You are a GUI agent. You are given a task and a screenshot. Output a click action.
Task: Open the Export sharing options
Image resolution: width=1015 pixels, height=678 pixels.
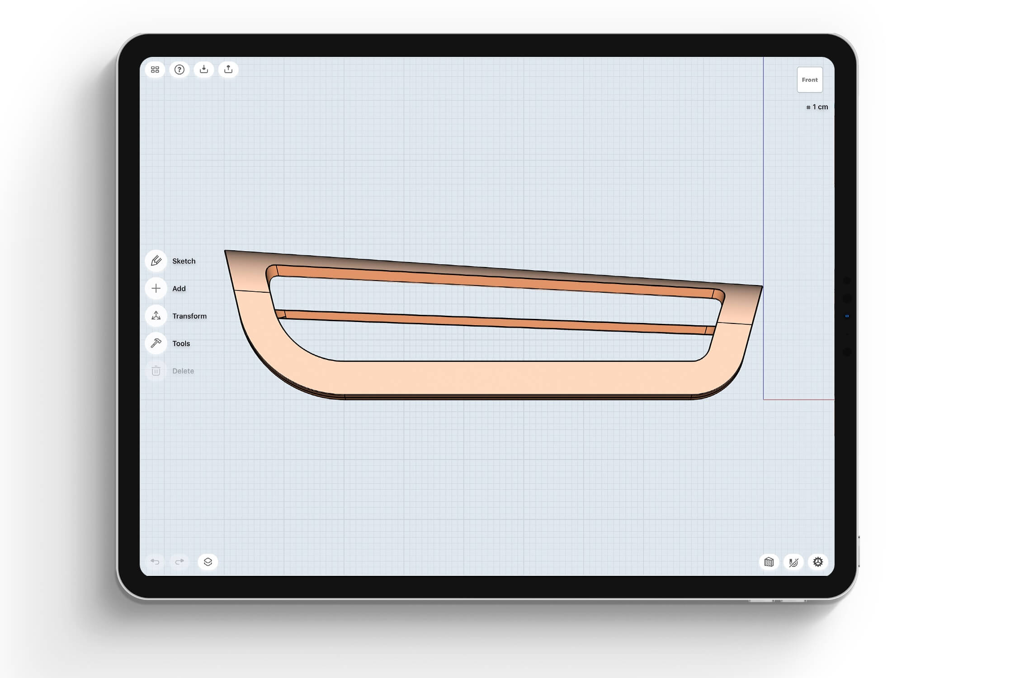tap(228, 69)
